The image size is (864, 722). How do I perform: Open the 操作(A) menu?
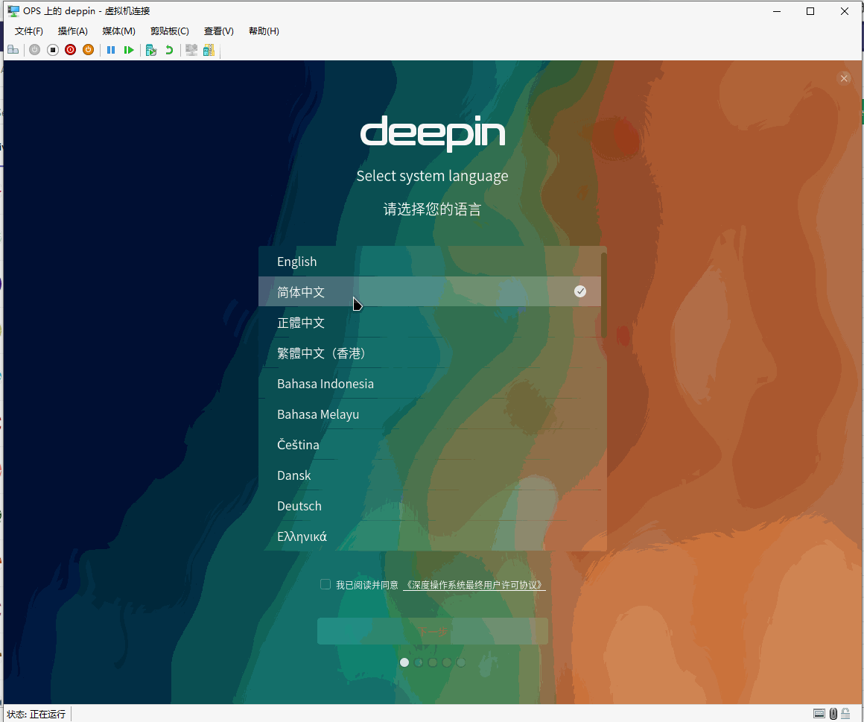[x=73, y=31]
